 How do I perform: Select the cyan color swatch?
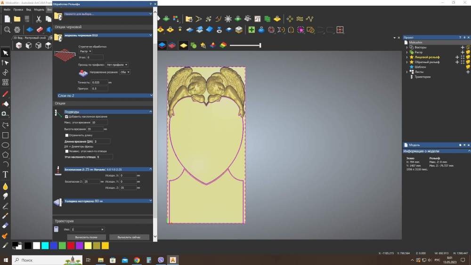pyautogui.click(x=45, y=246)
